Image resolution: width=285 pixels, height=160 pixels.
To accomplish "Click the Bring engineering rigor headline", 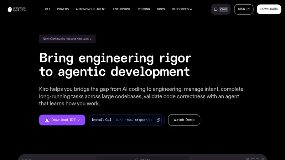I will [x=115, y=65].
